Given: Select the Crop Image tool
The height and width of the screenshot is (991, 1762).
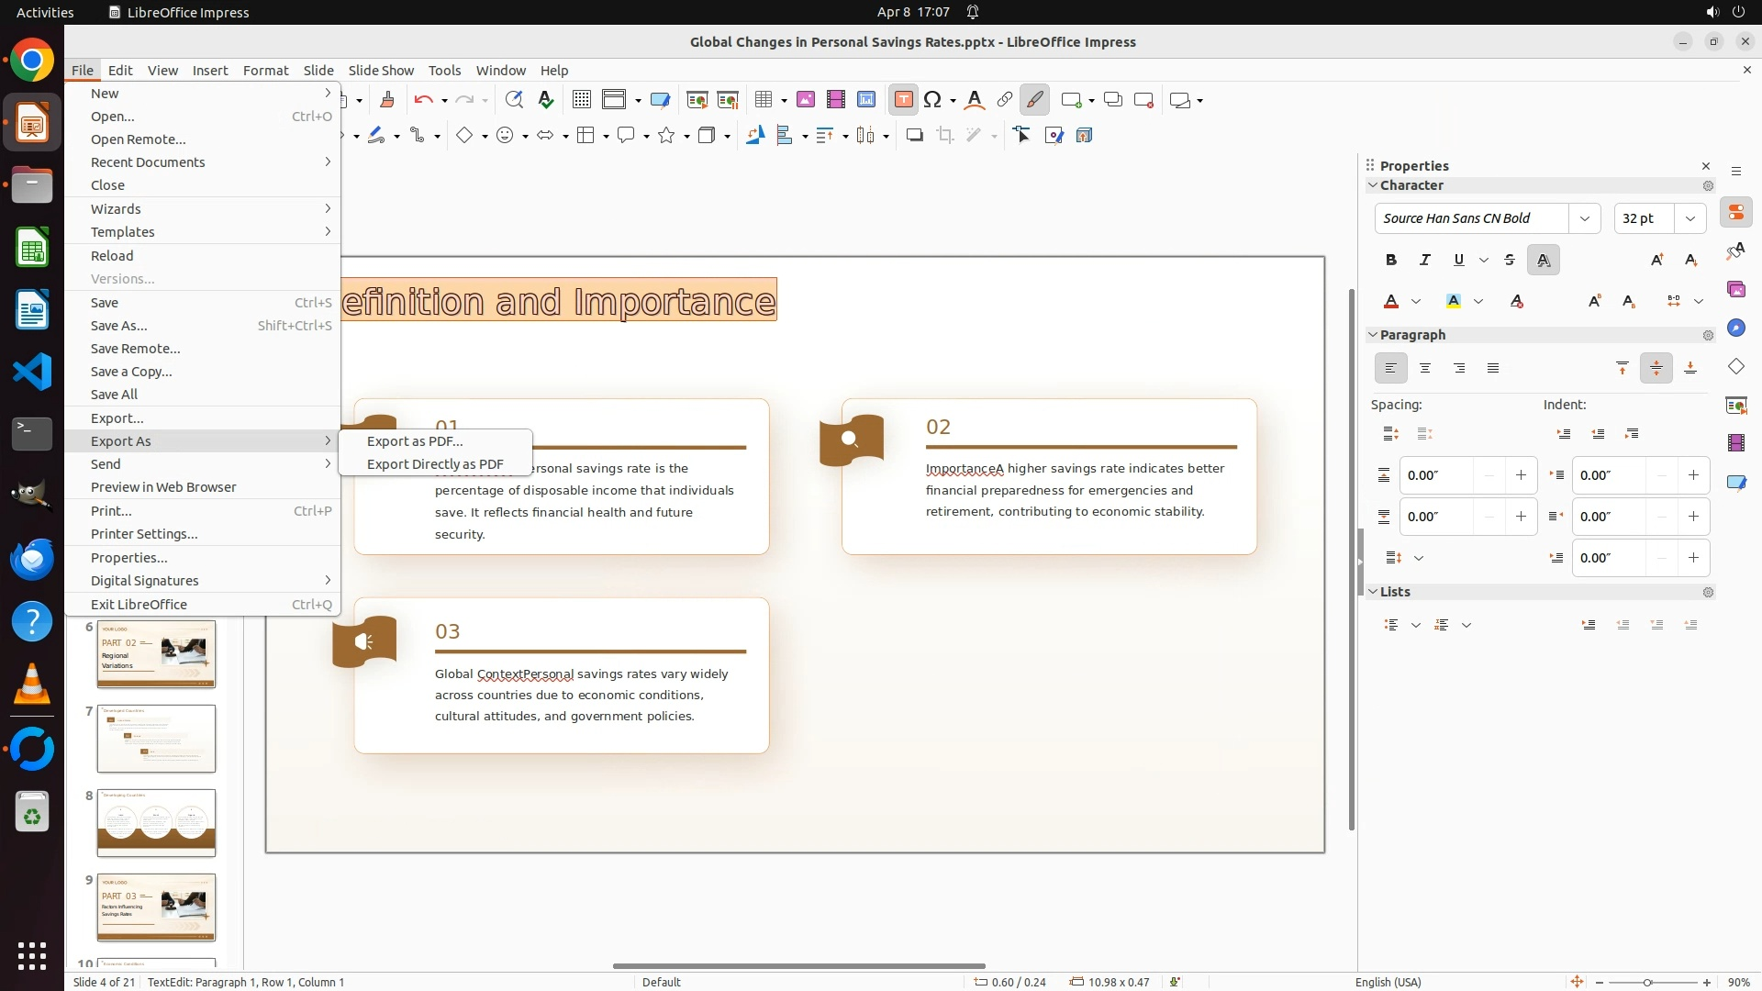Looking at the screenshot, I should [x=944, y=136].
